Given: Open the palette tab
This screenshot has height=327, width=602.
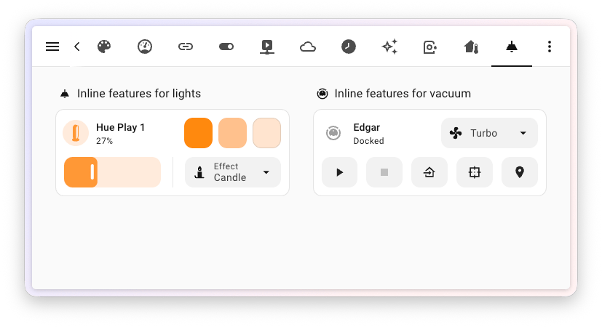Looking at the screenshot, I should (104, 47).
